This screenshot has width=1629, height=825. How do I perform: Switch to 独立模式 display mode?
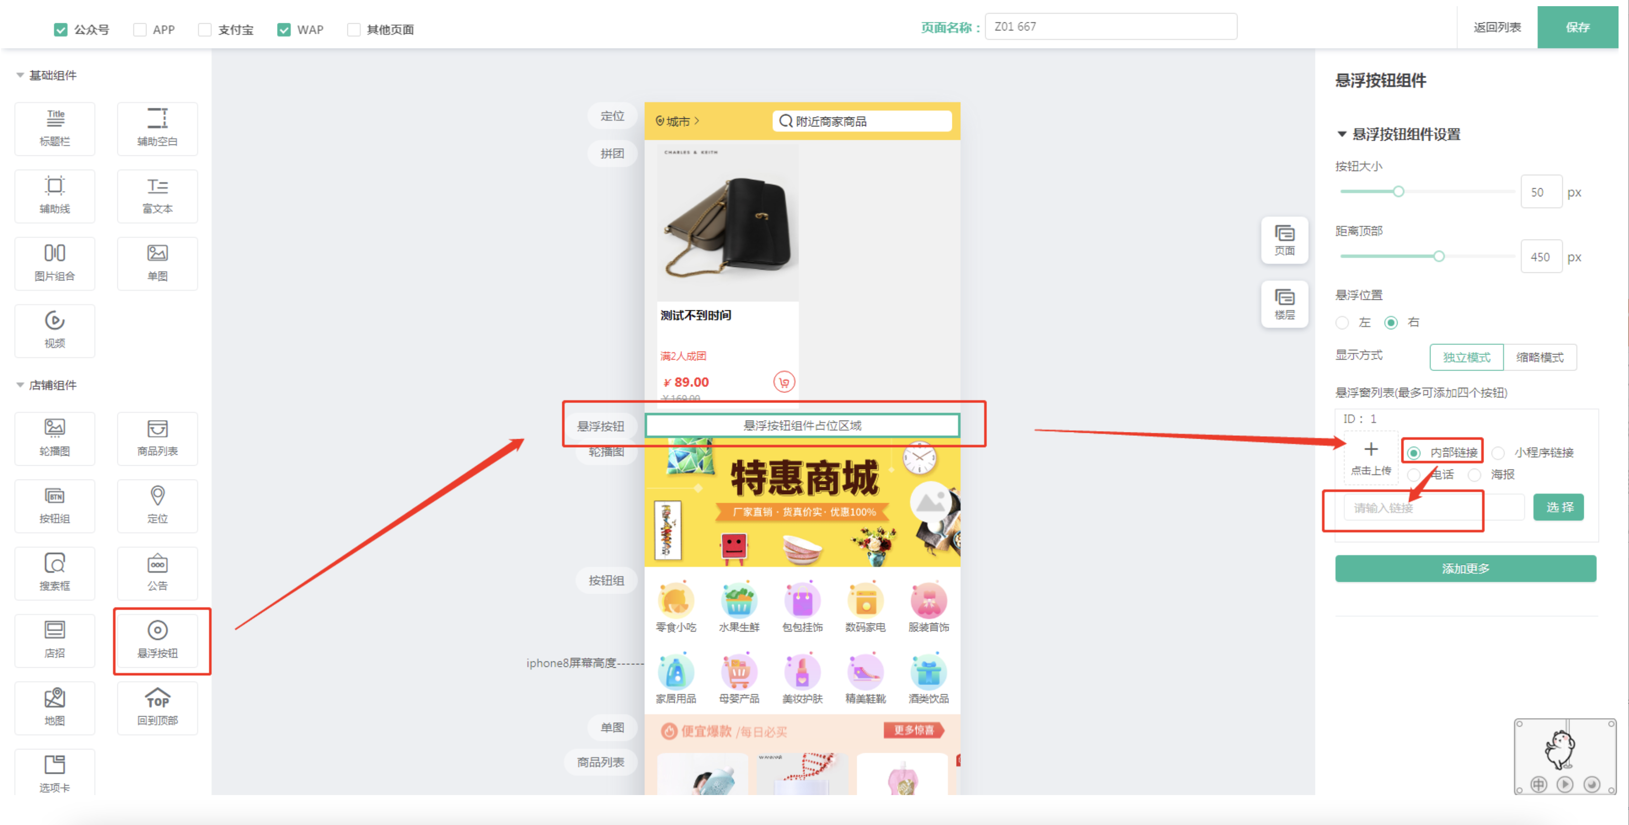pos(1466,357)
